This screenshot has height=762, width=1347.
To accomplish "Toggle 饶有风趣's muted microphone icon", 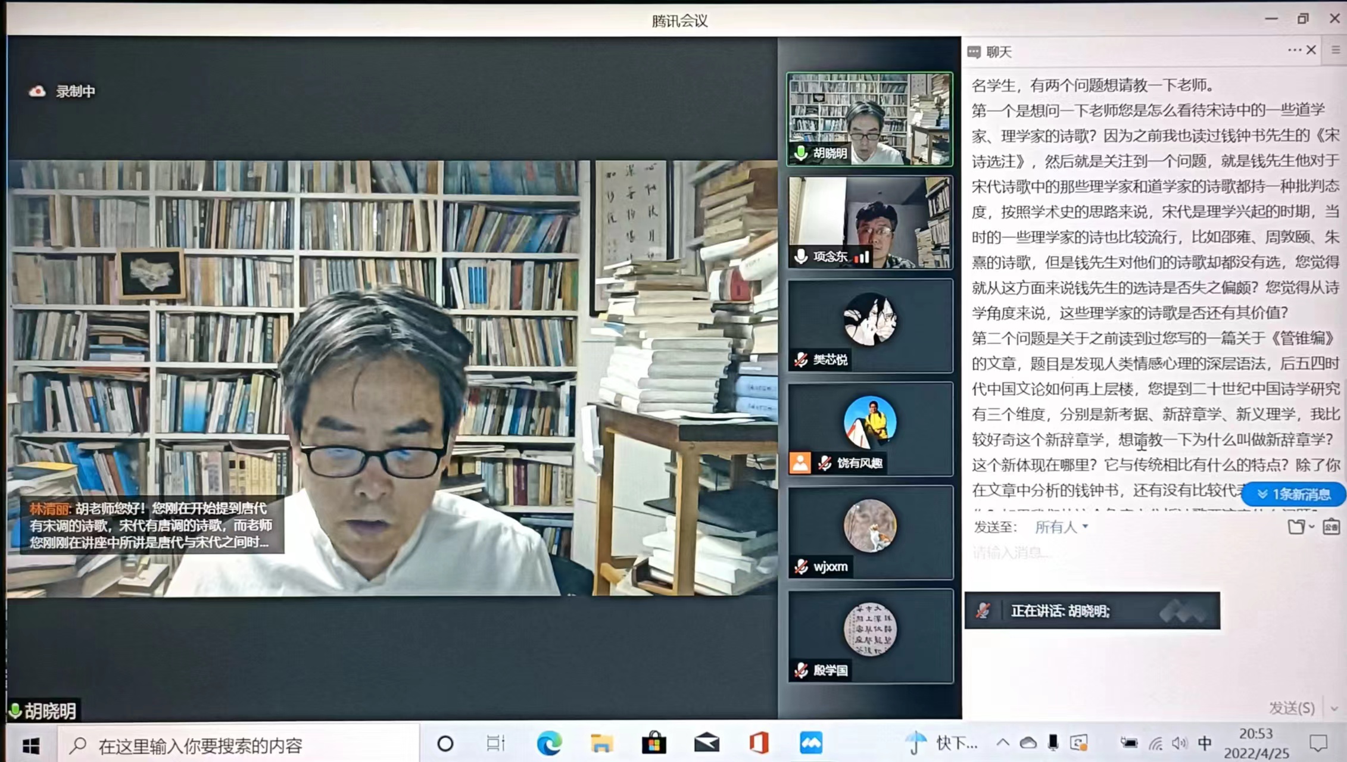I will (x=825, y=463).
